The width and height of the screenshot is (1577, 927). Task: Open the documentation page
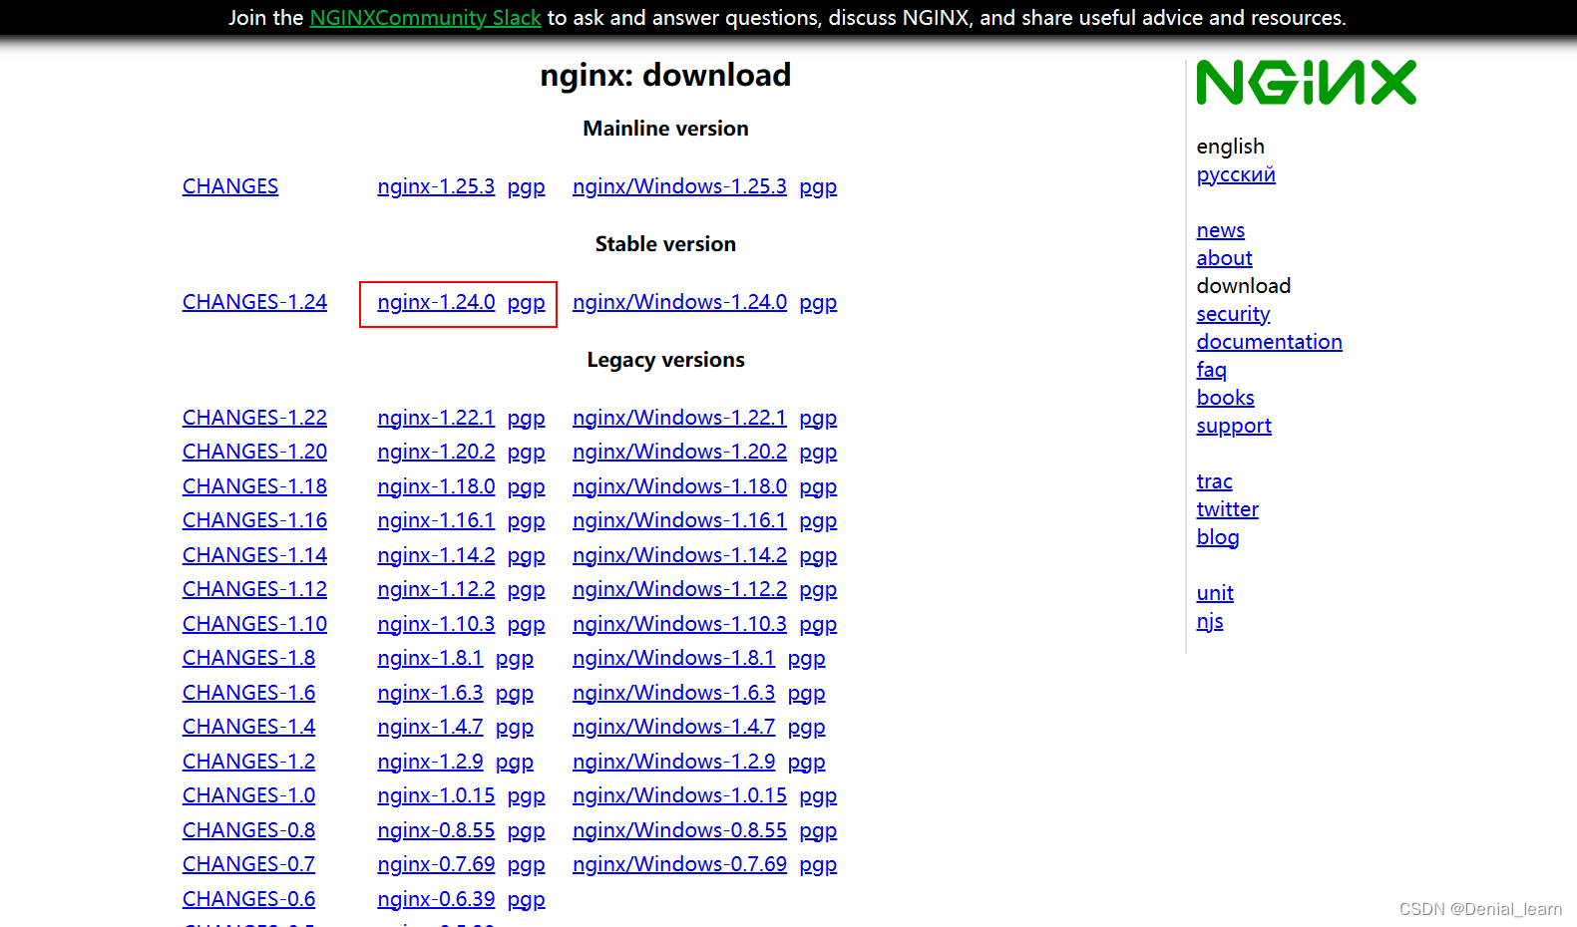[x=1269, y=342]
